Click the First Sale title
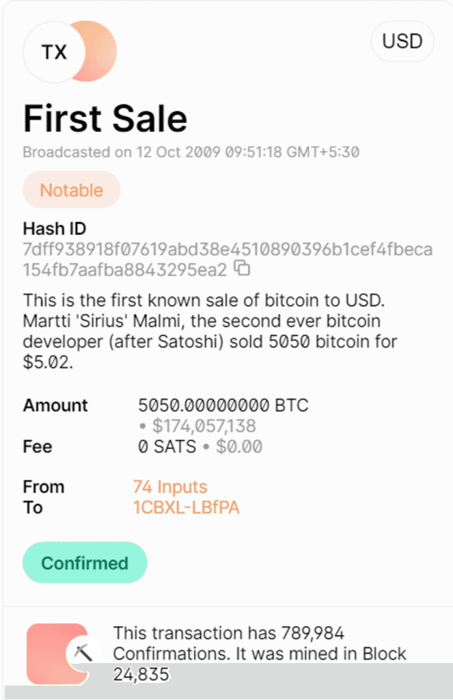This screenshot has width=453, height=700. (x=104, y=118)
